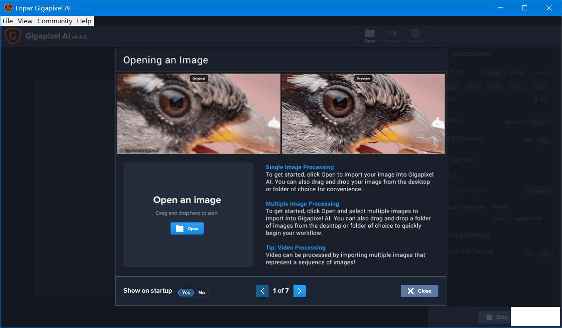
Task: Go to next tutorial page arrow
Action: click(x=300, y=291)
